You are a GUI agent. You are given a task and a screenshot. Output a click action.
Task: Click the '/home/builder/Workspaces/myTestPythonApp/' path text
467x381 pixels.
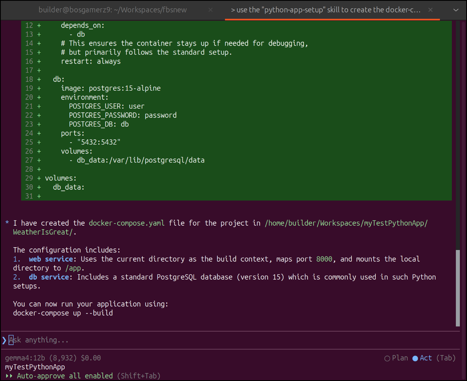click(x=346, y=223)
